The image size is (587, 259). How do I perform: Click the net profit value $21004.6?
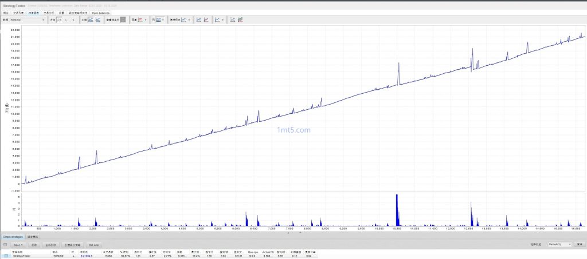(86, 256)
